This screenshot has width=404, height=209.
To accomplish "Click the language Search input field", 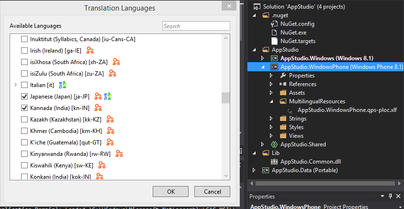I will (x=196, y=26).
